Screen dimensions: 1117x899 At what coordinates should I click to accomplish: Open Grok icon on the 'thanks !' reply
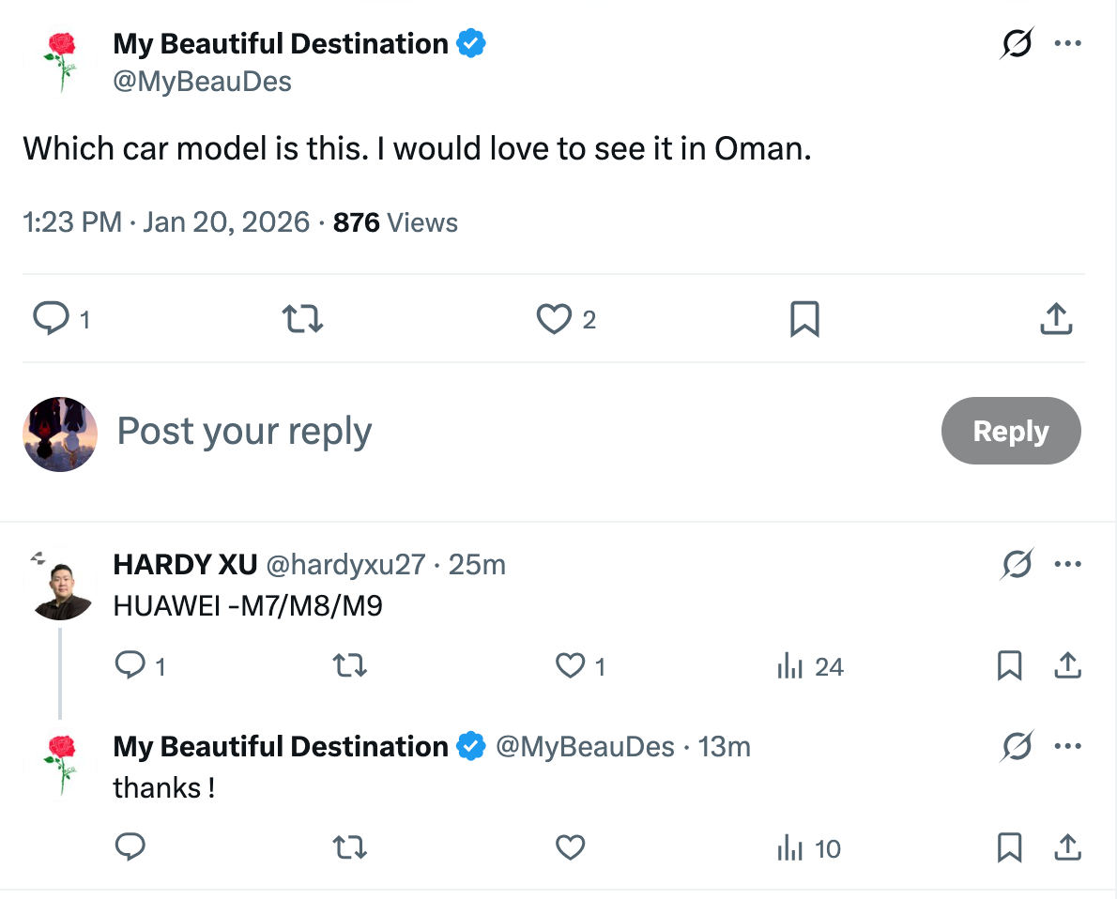(x=1017, y=747)
